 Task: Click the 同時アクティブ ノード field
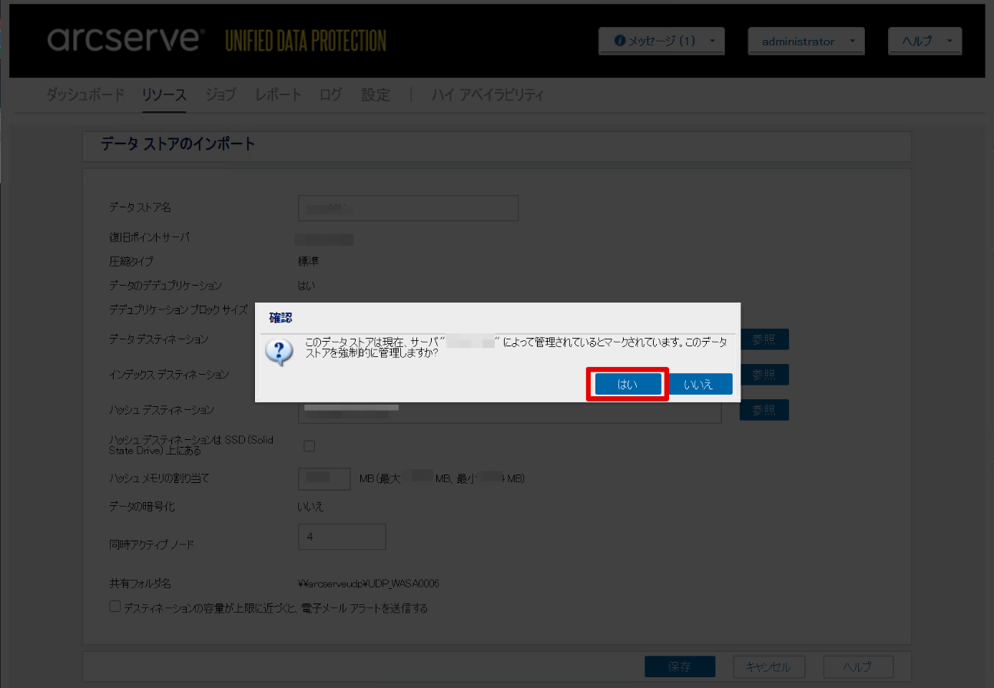click(x=342, y=537)
